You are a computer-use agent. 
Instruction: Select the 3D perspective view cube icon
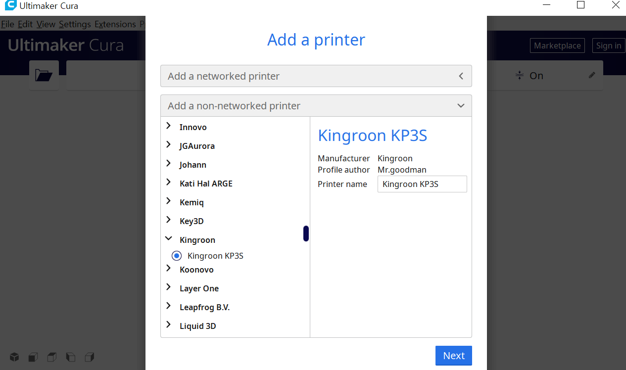[14, 357]
